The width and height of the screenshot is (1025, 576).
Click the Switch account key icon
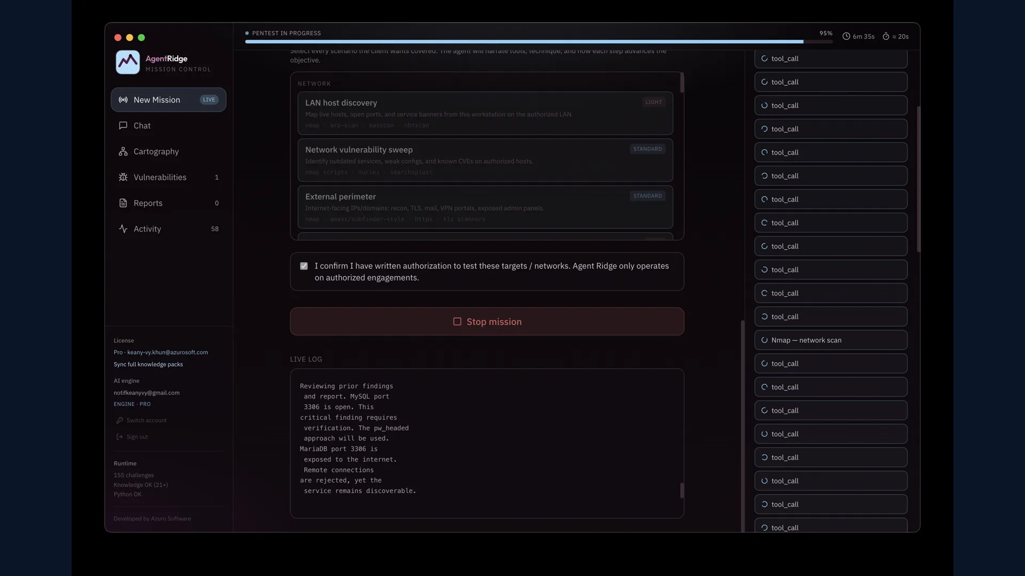coord(120,420)
